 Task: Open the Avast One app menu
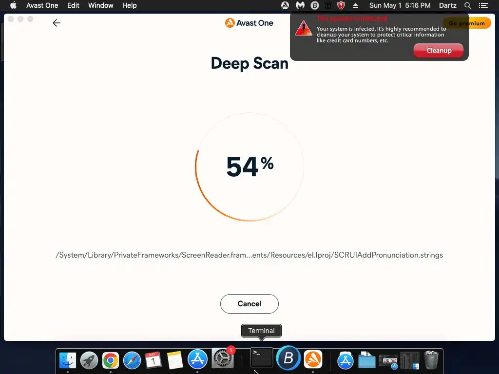click(x=42, y=5)
